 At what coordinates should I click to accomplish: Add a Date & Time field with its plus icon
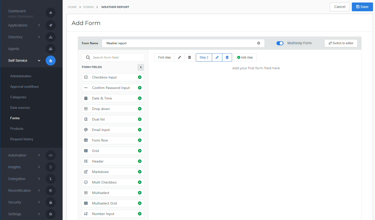(139, 98)
